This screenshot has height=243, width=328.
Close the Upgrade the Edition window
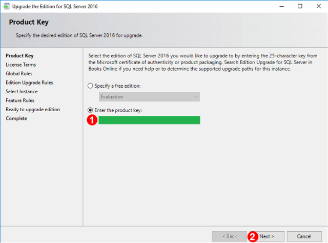pyautogui.click(x=319, y=6)
